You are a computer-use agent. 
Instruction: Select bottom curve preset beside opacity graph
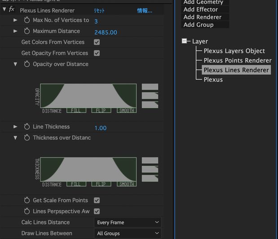pyautogui.click(x=150, y=105)
